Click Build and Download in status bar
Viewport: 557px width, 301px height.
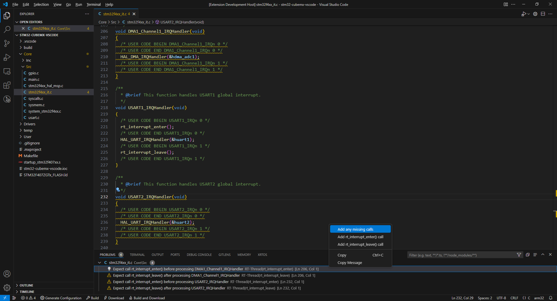147,298
